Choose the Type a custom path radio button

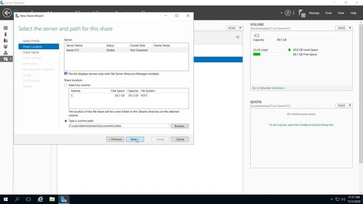(66, 121)
